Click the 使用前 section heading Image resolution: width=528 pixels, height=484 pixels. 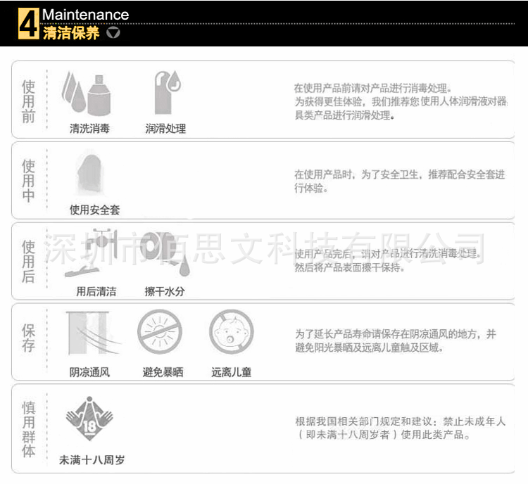(28, 101)
